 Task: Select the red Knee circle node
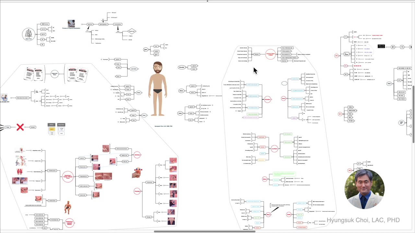[283, 98]
